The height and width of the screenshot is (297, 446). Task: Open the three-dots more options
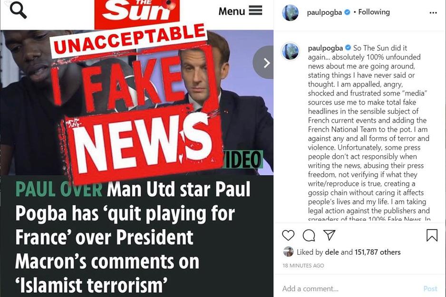(x=433, y=12)
